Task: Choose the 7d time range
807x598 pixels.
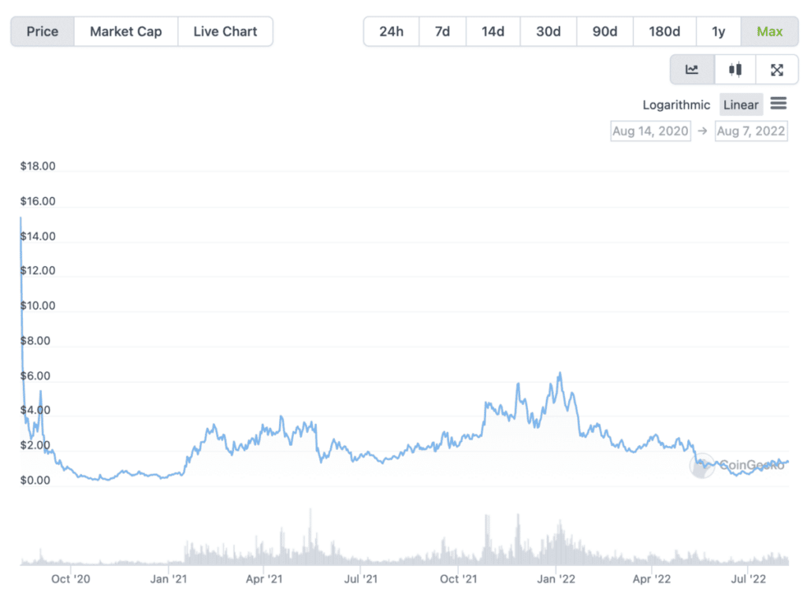Action: click(442, 32)
